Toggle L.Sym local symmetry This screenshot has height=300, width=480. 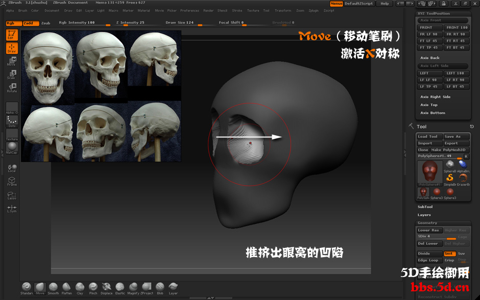click(12, 209)
